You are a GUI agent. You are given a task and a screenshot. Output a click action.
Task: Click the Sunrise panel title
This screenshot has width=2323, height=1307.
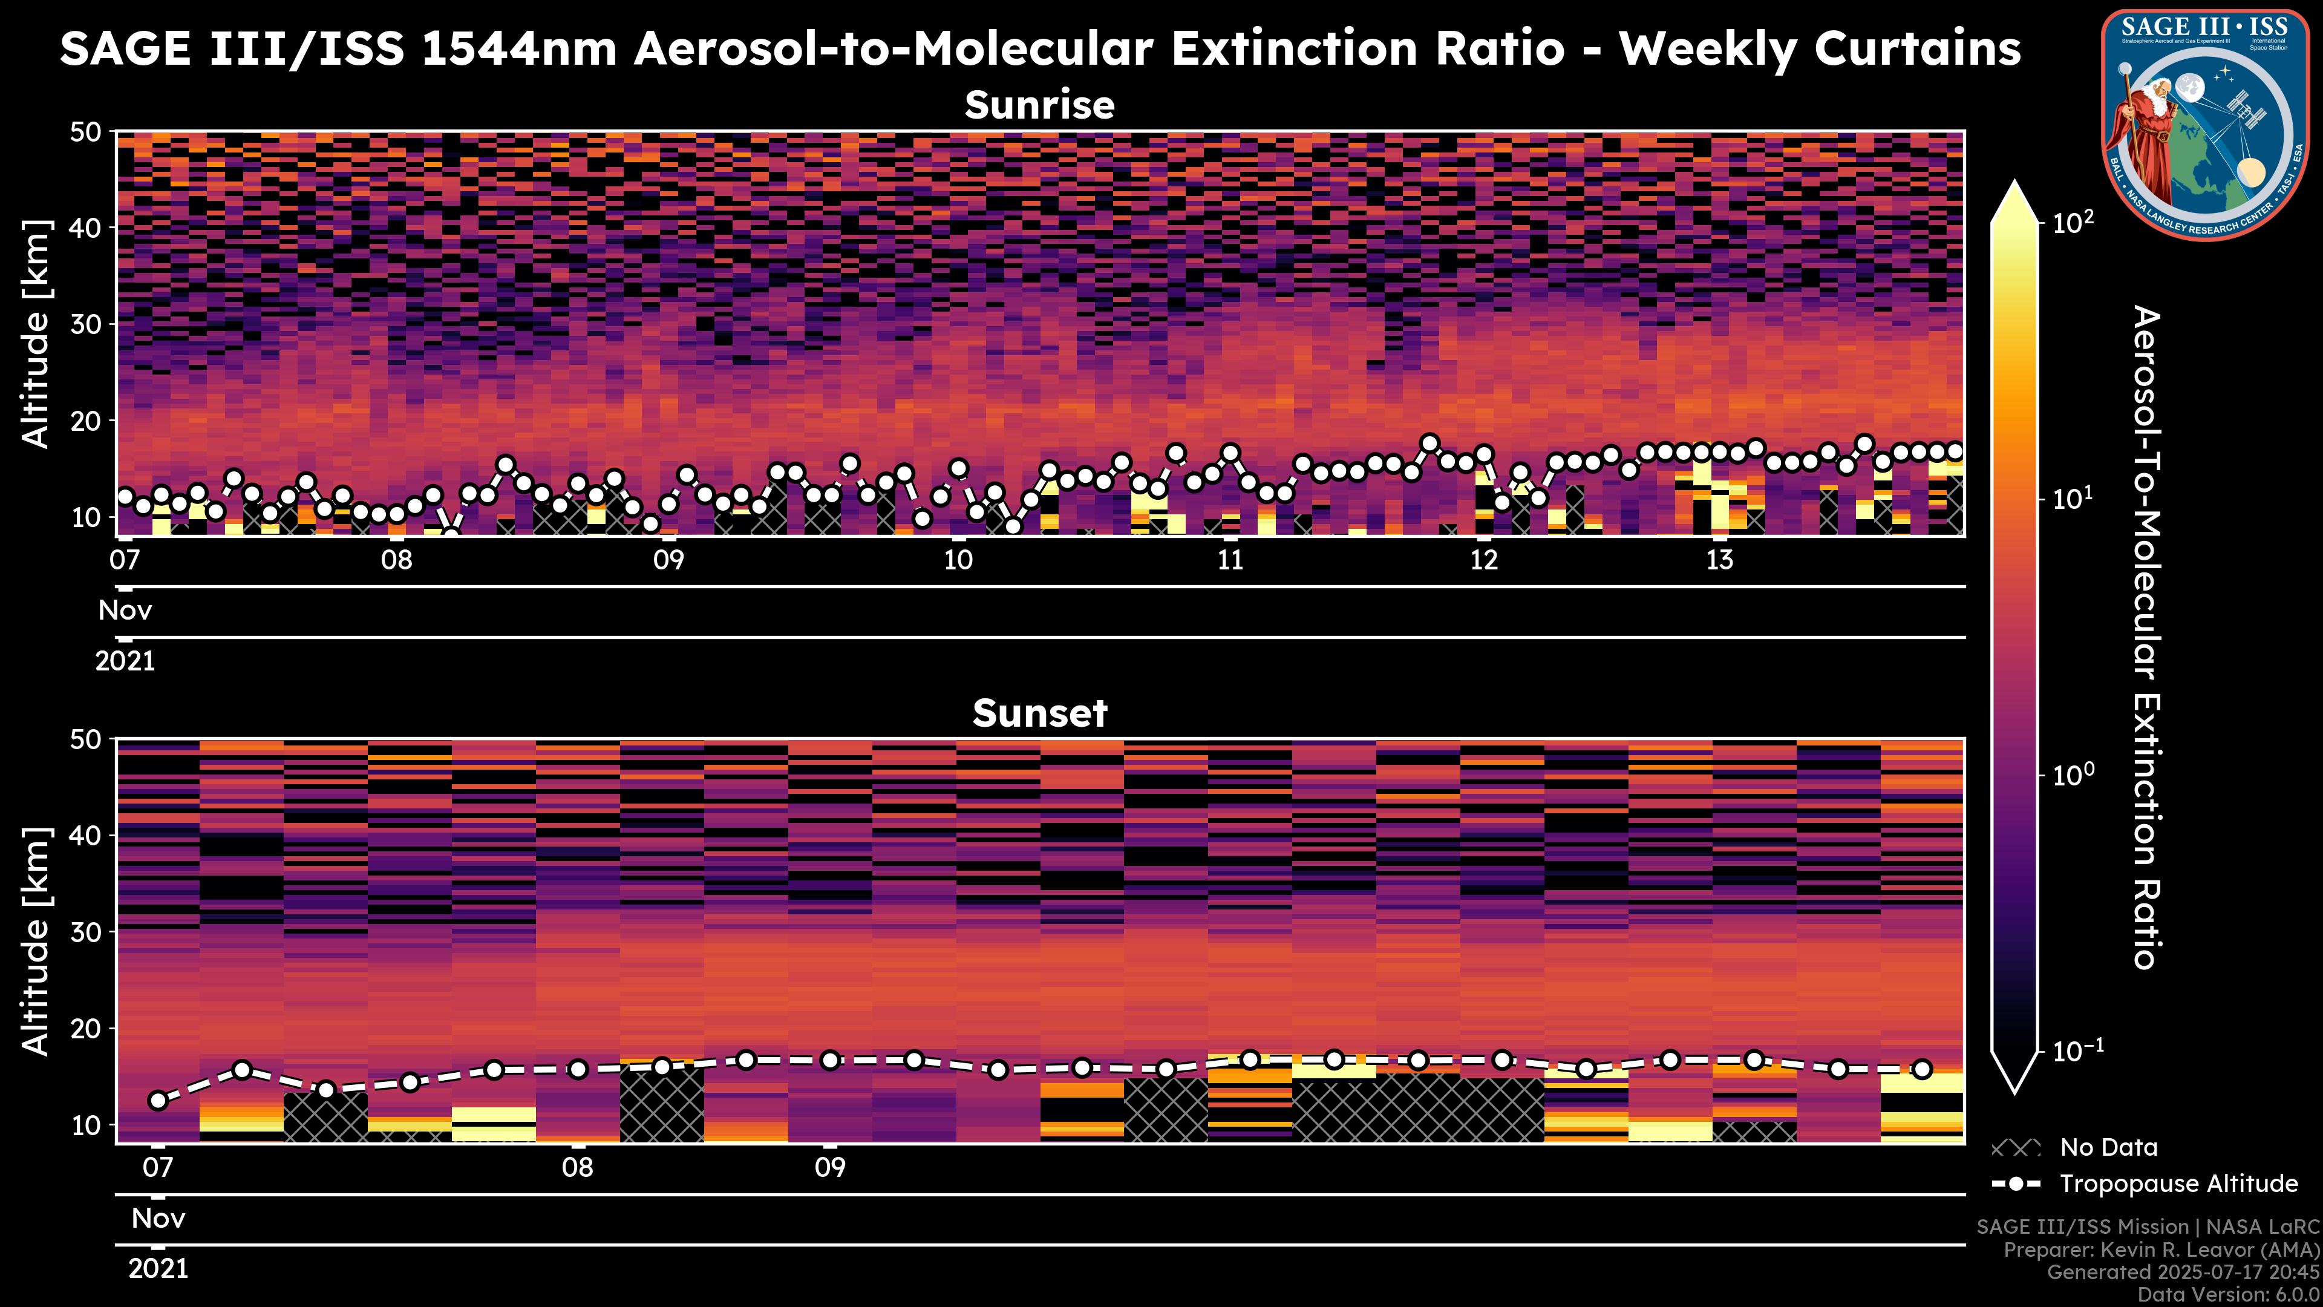point(1039,105)
